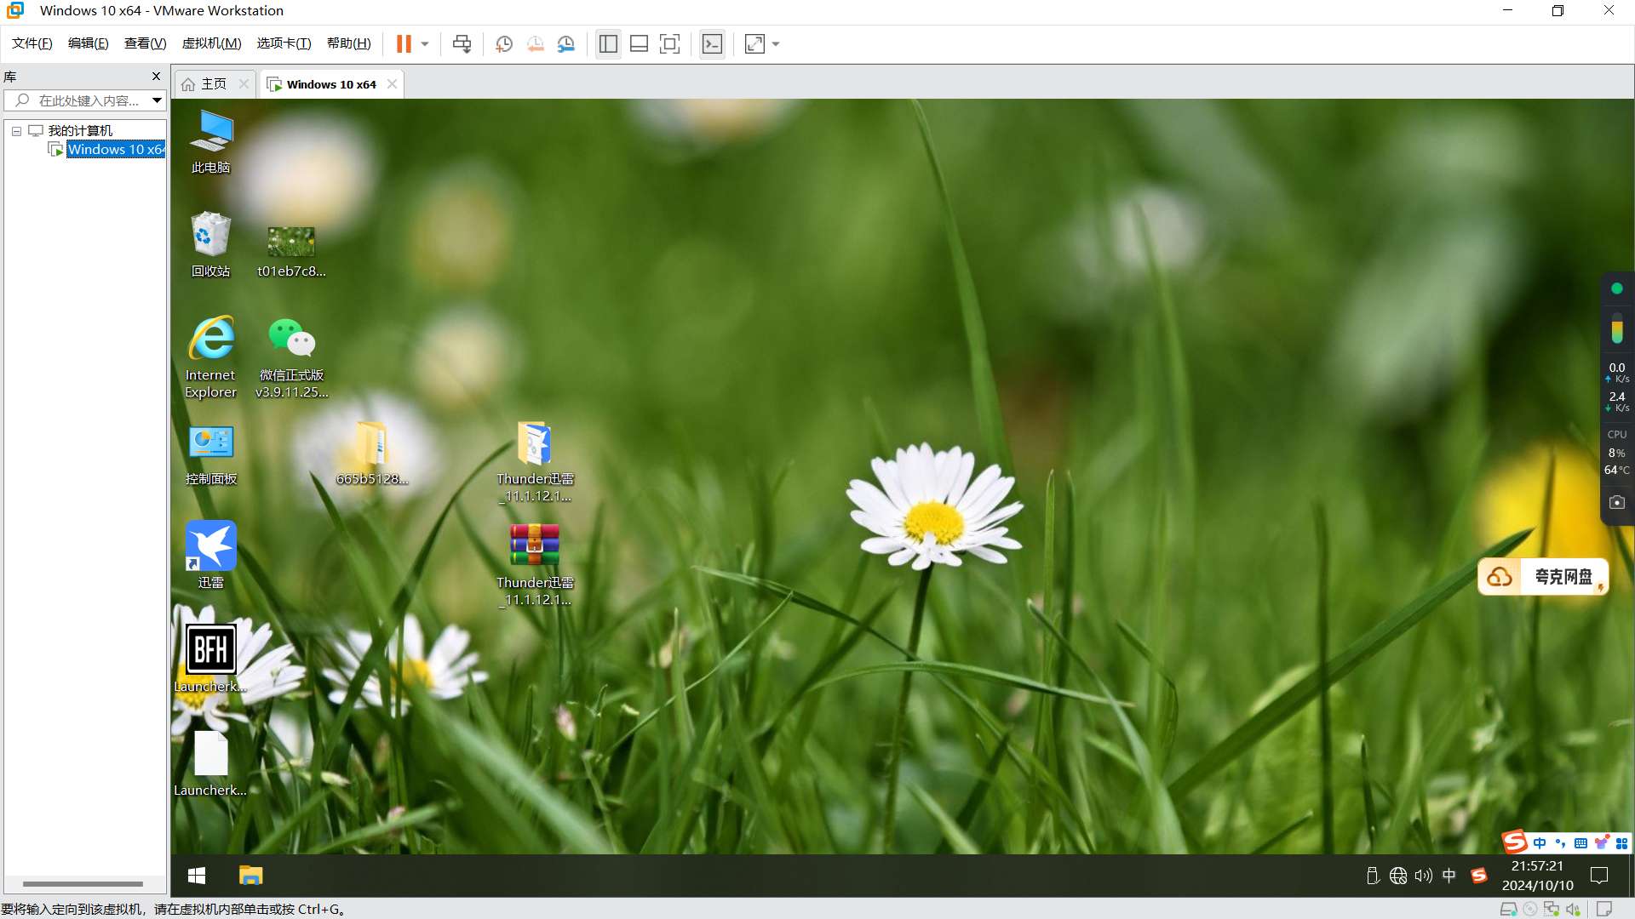The width and height of the screenshot is (1635, 919).
Task: Open Sogou soft keyboard icon
Action: 1580,843
